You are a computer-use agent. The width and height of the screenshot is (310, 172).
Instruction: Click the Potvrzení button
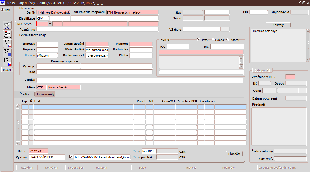(x=101, y=168)
